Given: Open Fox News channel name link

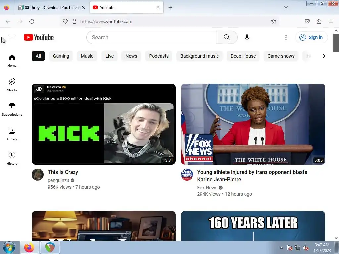Looking at the screenshot, I should click(207, 188).
